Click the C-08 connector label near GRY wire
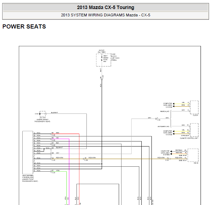Image resolution: width=211 pixels, height=205 pixels. click(159, 120)
